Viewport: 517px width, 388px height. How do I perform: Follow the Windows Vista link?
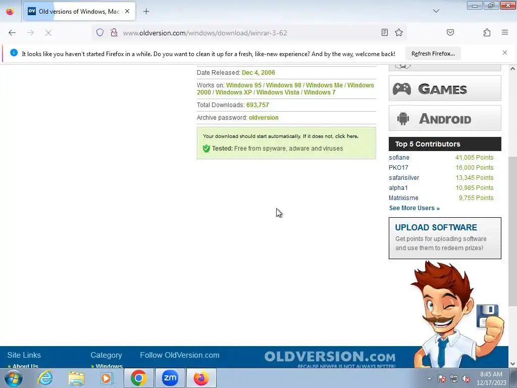[x=278, y=92]
